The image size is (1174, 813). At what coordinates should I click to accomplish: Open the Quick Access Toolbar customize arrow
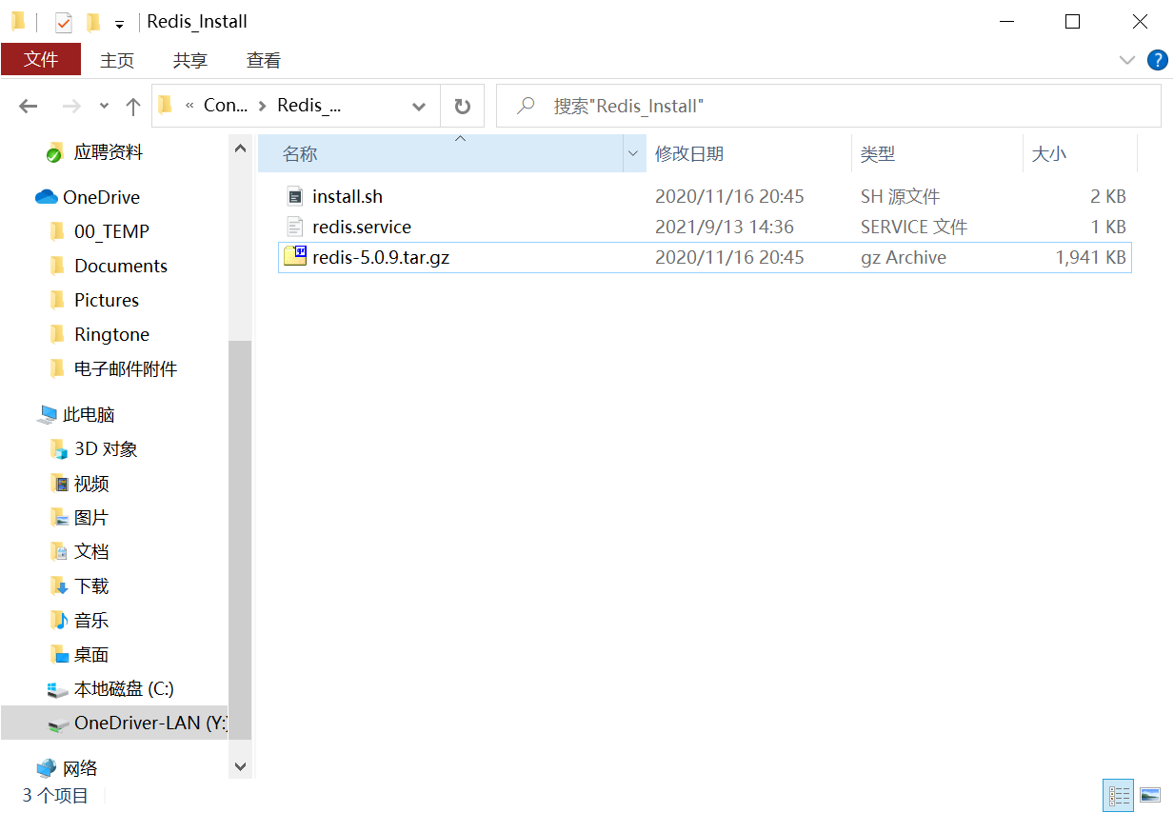tap(119, 24)
